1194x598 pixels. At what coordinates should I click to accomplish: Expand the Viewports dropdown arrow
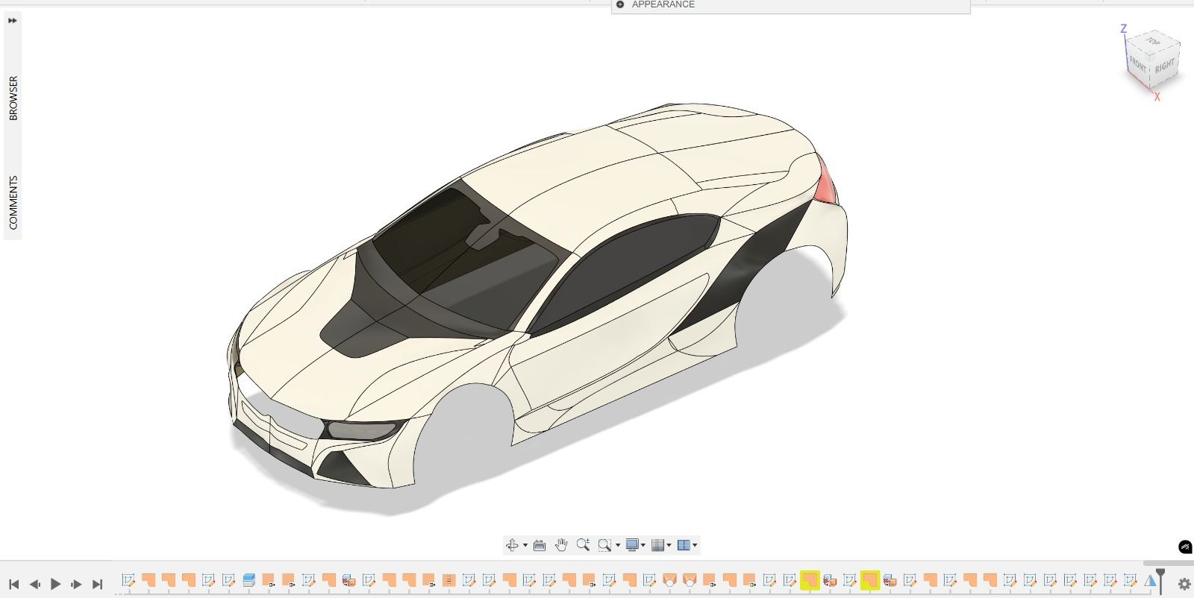pos(695,545)
